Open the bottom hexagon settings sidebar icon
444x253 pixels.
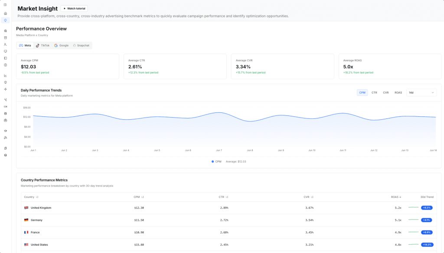pyautogui.click(x=5, y=155)
